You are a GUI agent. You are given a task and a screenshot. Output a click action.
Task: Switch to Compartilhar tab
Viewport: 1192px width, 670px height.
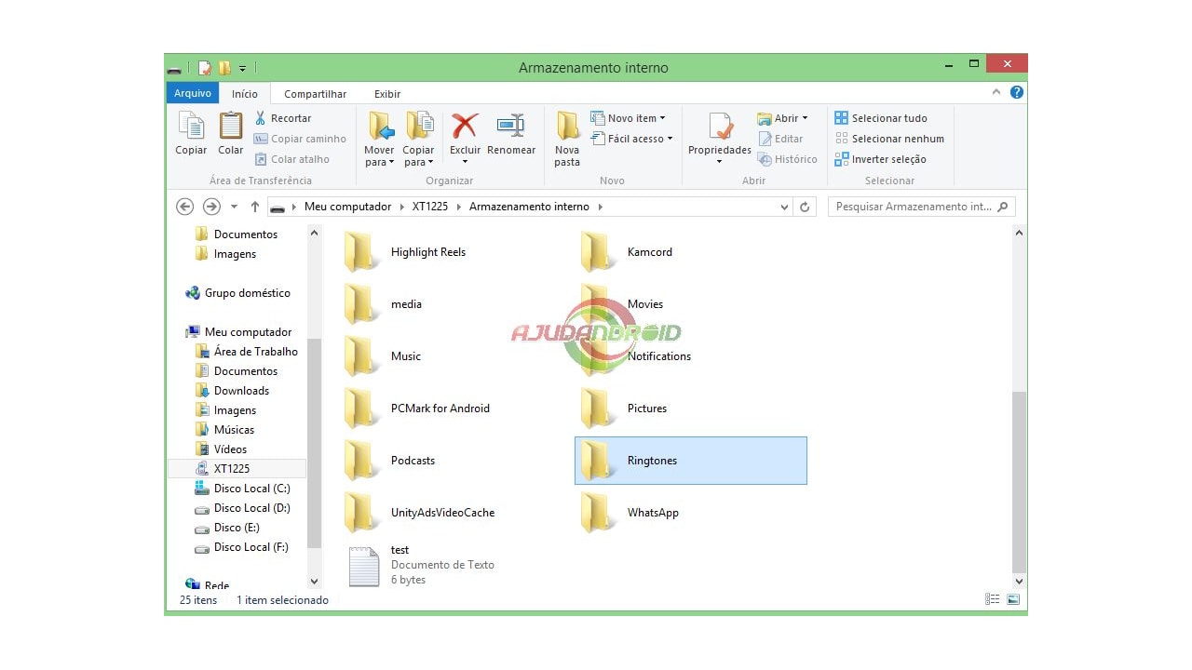coord(315,94)
